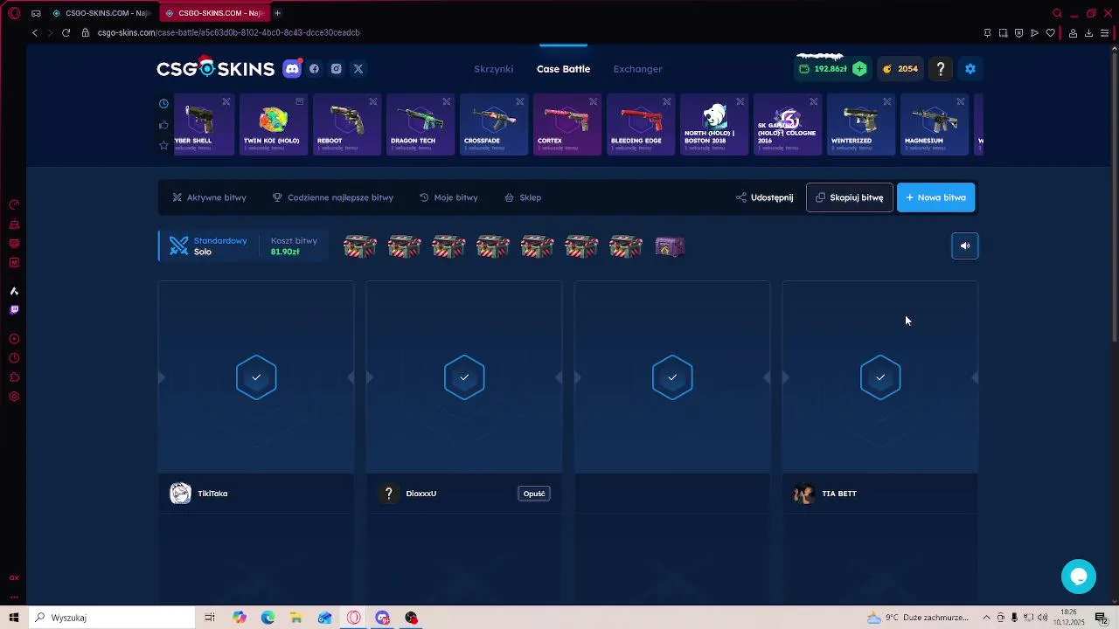Select the Reboot drop thumbnail
The width and height of the screenshot is (1119, 629).
pyautogui.click(x=347, y=124)
